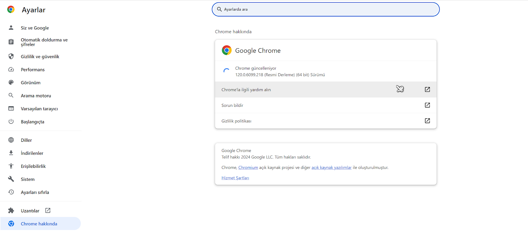Screen dimensions: 528x248
Task: Click the Telif hakkı 2024 Google LLC text
Action: point(266,157)
